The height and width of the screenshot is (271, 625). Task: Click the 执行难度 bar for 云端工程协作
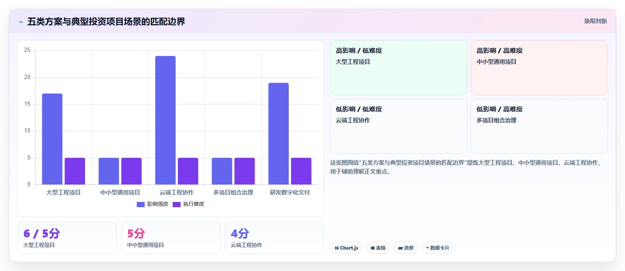(x=188, y=171)
